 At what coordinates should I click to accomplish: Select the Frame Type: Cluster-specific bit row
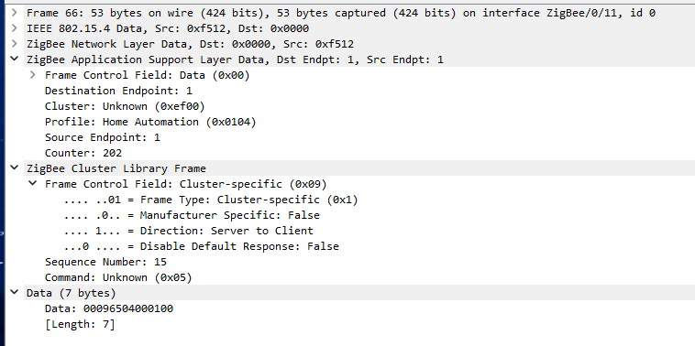tap(211, 200)
